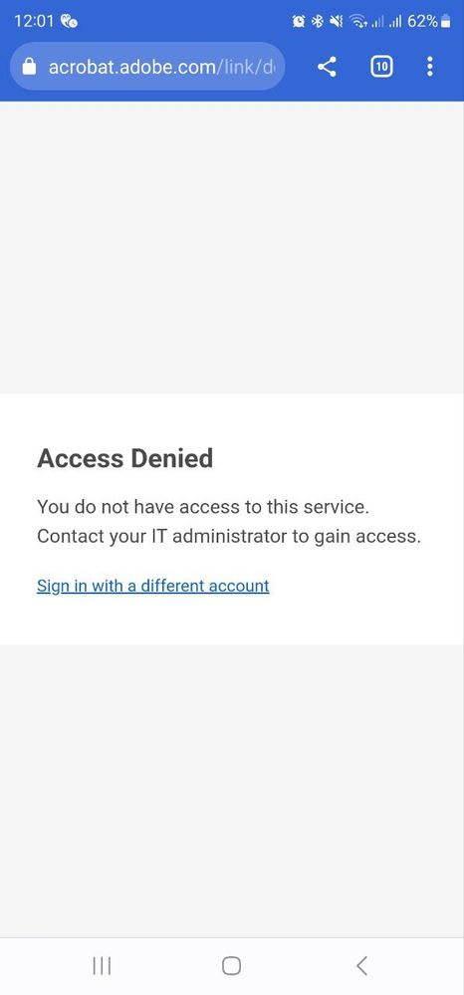Image resolution: width=464 pixels, height=995 pixels.
Task: Tap the Bluetooth status icon
Action: [317, 22]
